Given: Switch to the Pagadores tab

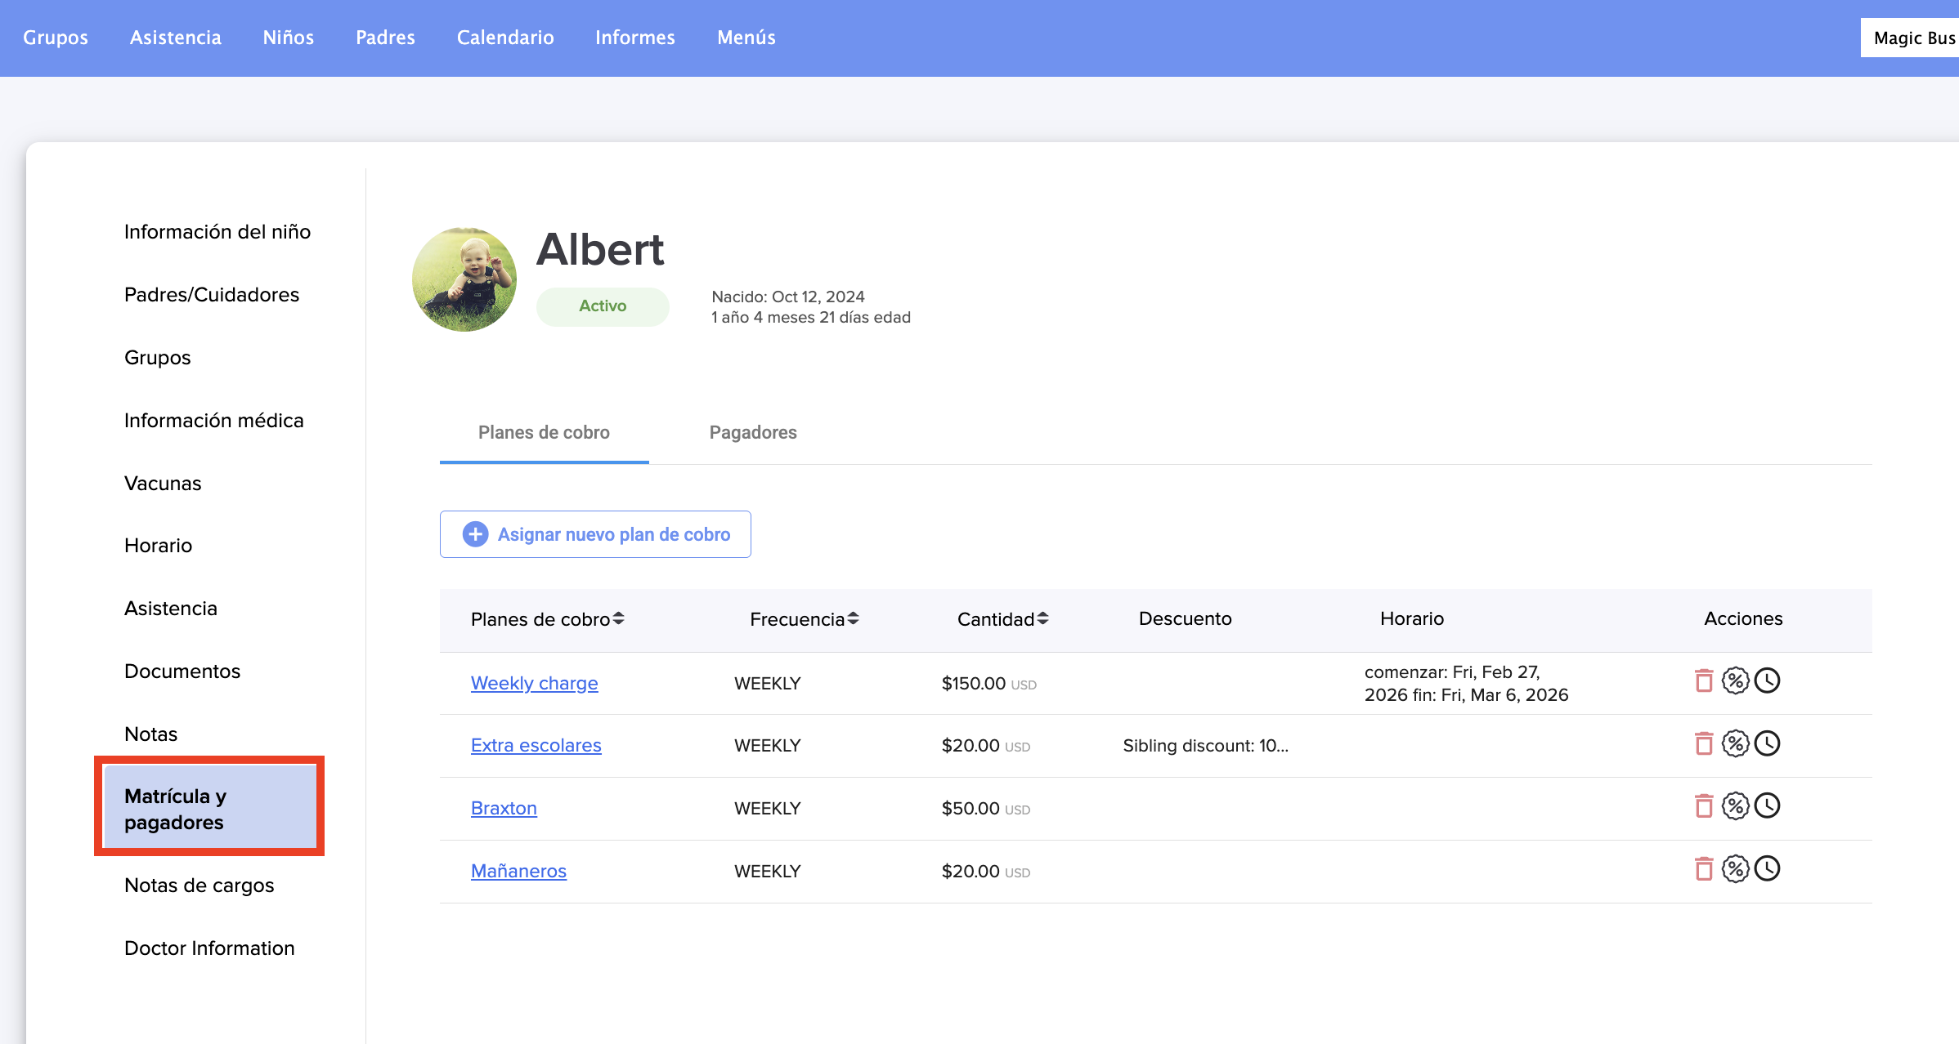Looking at the screenshot, I should [752, 432].
